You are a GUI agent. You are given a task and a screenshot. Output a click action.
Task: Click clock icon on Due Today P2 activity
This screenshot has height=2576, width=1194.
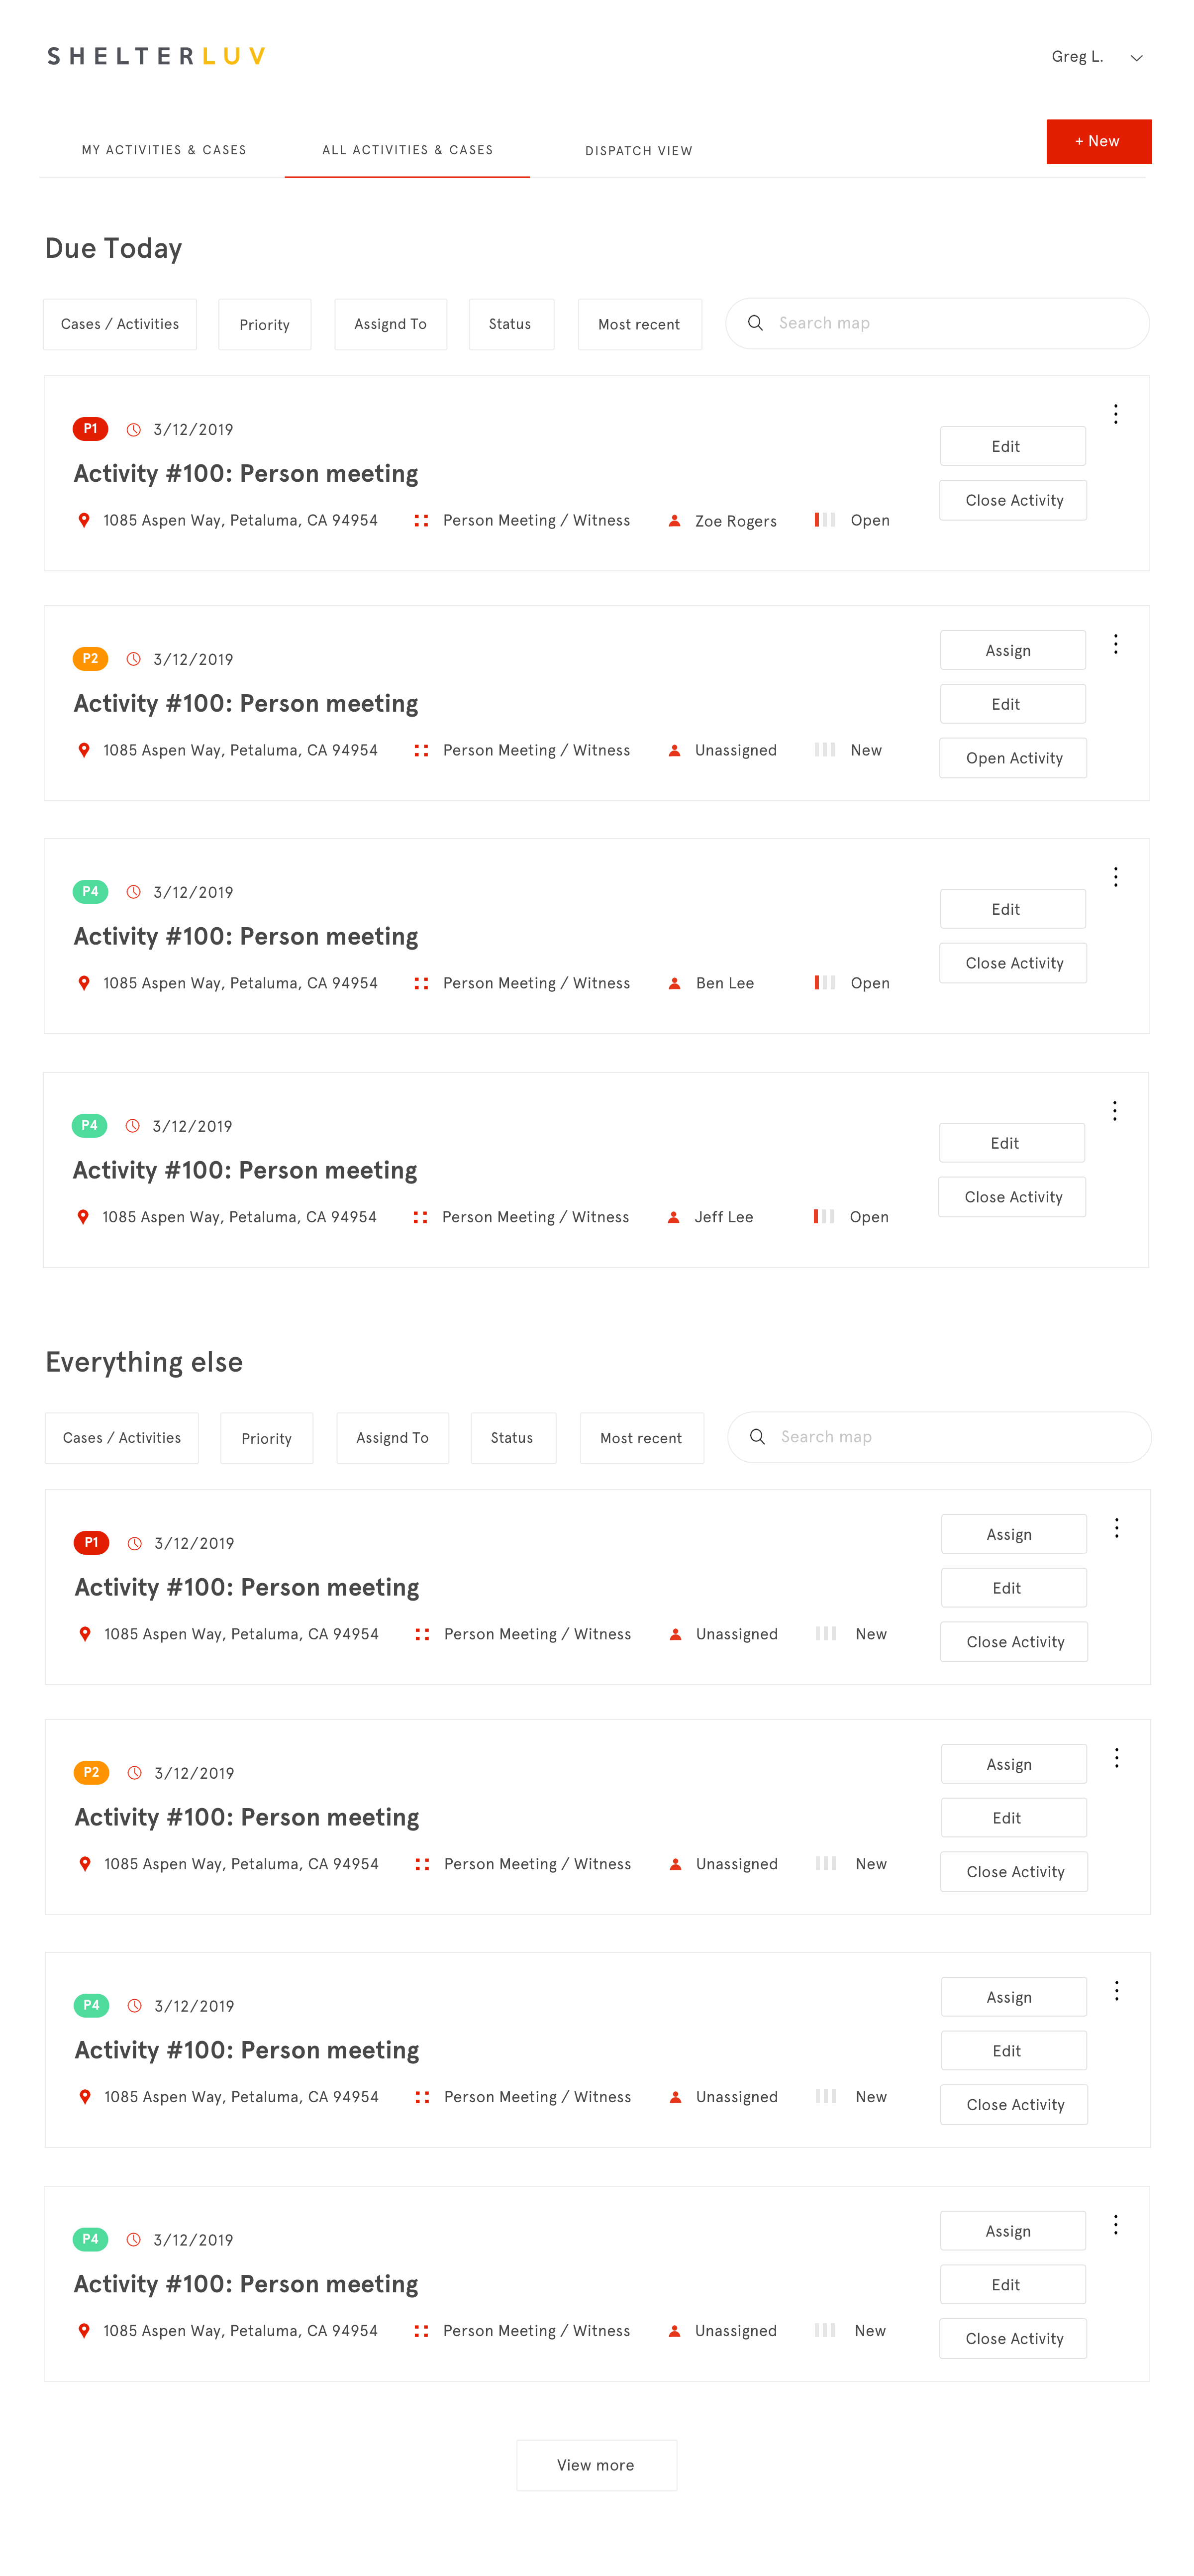pyautogui.click(x=133, y=659)
